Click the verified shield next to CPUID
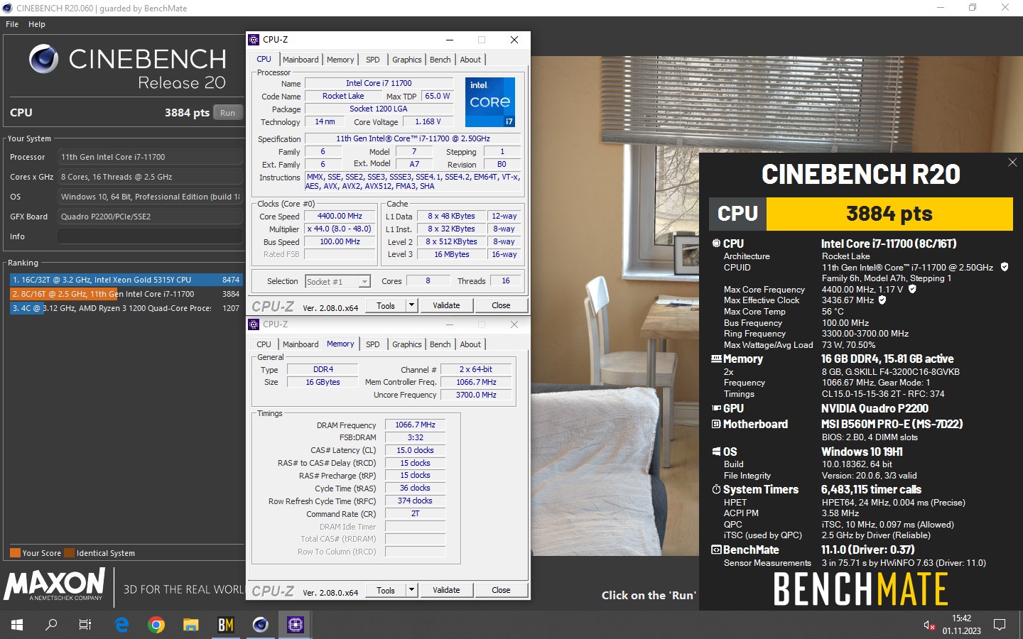The height and width of the screenshot is (639, 1023). tap(1005, 267)
